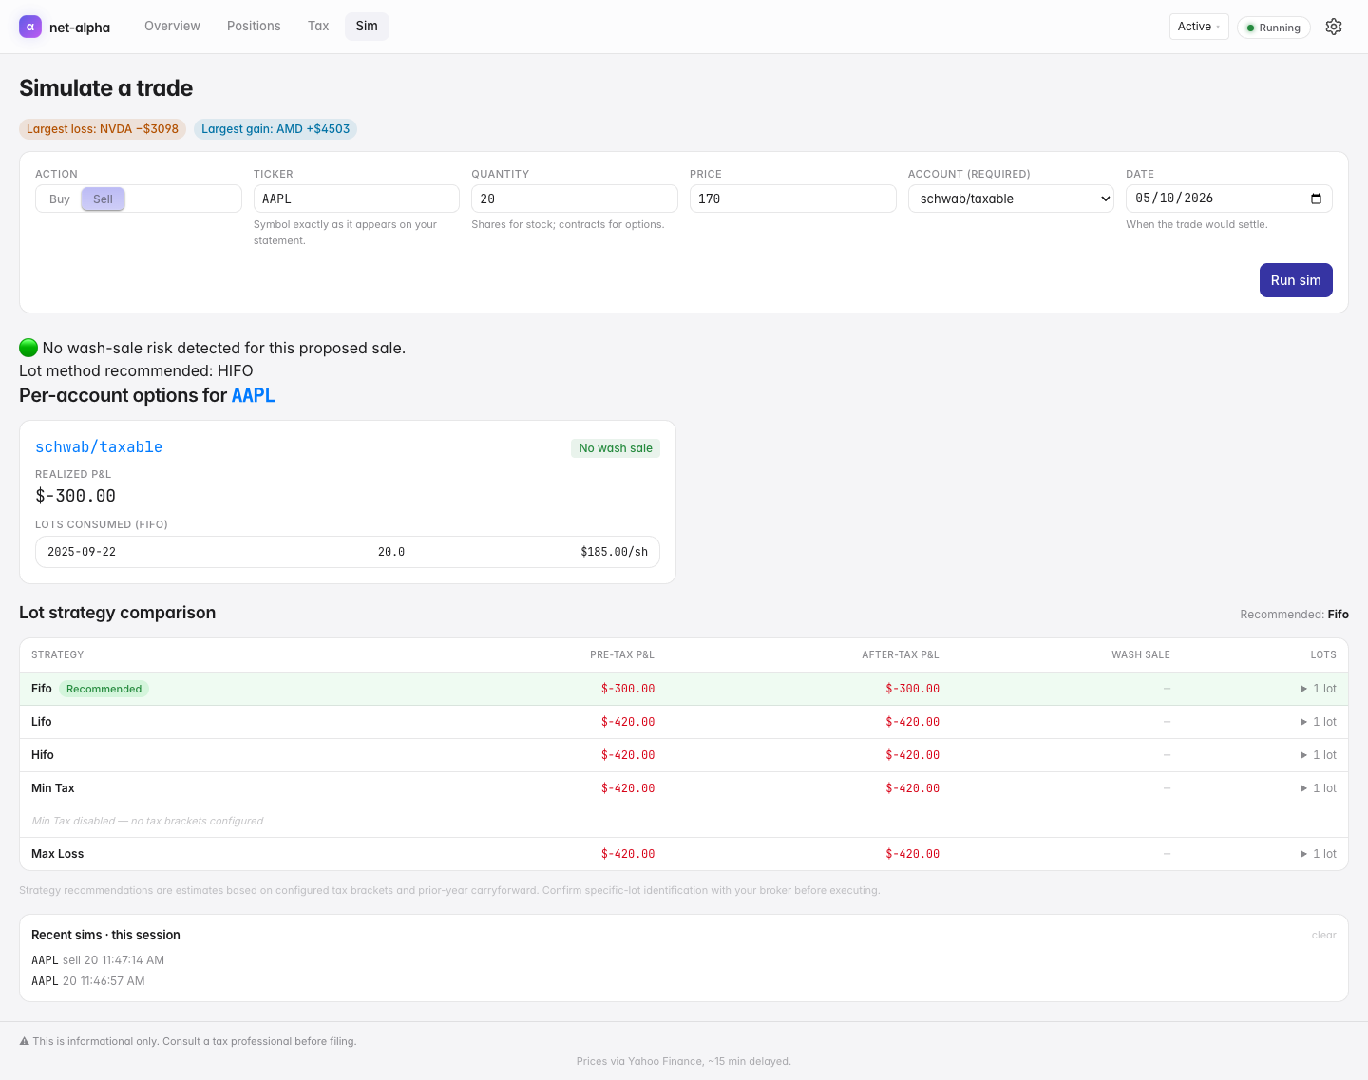Open the date picker calendar icon
Viewport: 1368px width, 1080px height.
[1316, 199]
